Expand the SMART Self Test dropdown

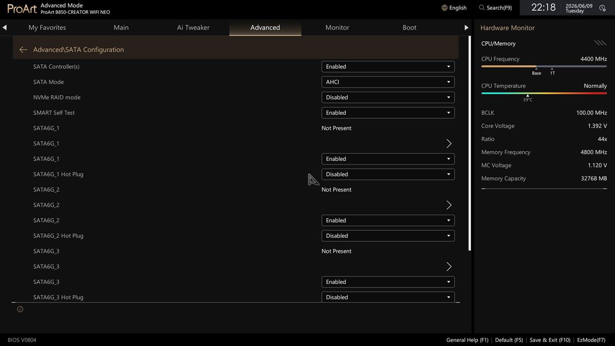(x=388, y=113)
